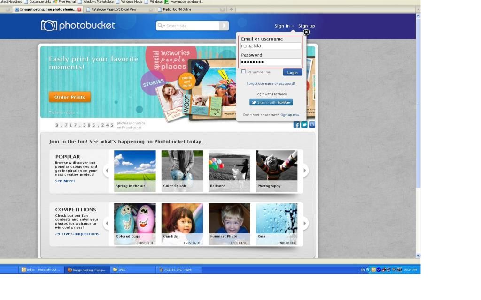Image resolution: width=481 pixels, height=300 pixels.
Task: Open the Free Hotmail bookmark
Action: 65,2
